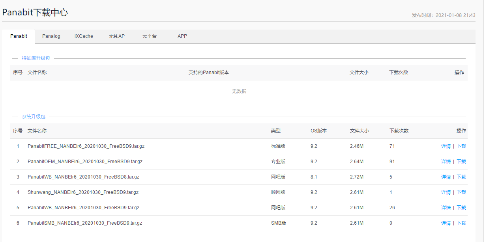485x242 pixels.
Task: Open 详情 for PanabitOEM_NANBEIr6 package
Action: pyautogui.click(x=446, y=162)
